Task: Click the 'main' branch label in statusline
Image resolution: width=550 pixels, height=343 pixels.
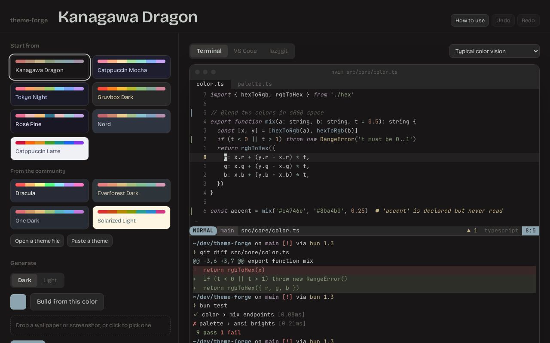Action: coord(227,231)
